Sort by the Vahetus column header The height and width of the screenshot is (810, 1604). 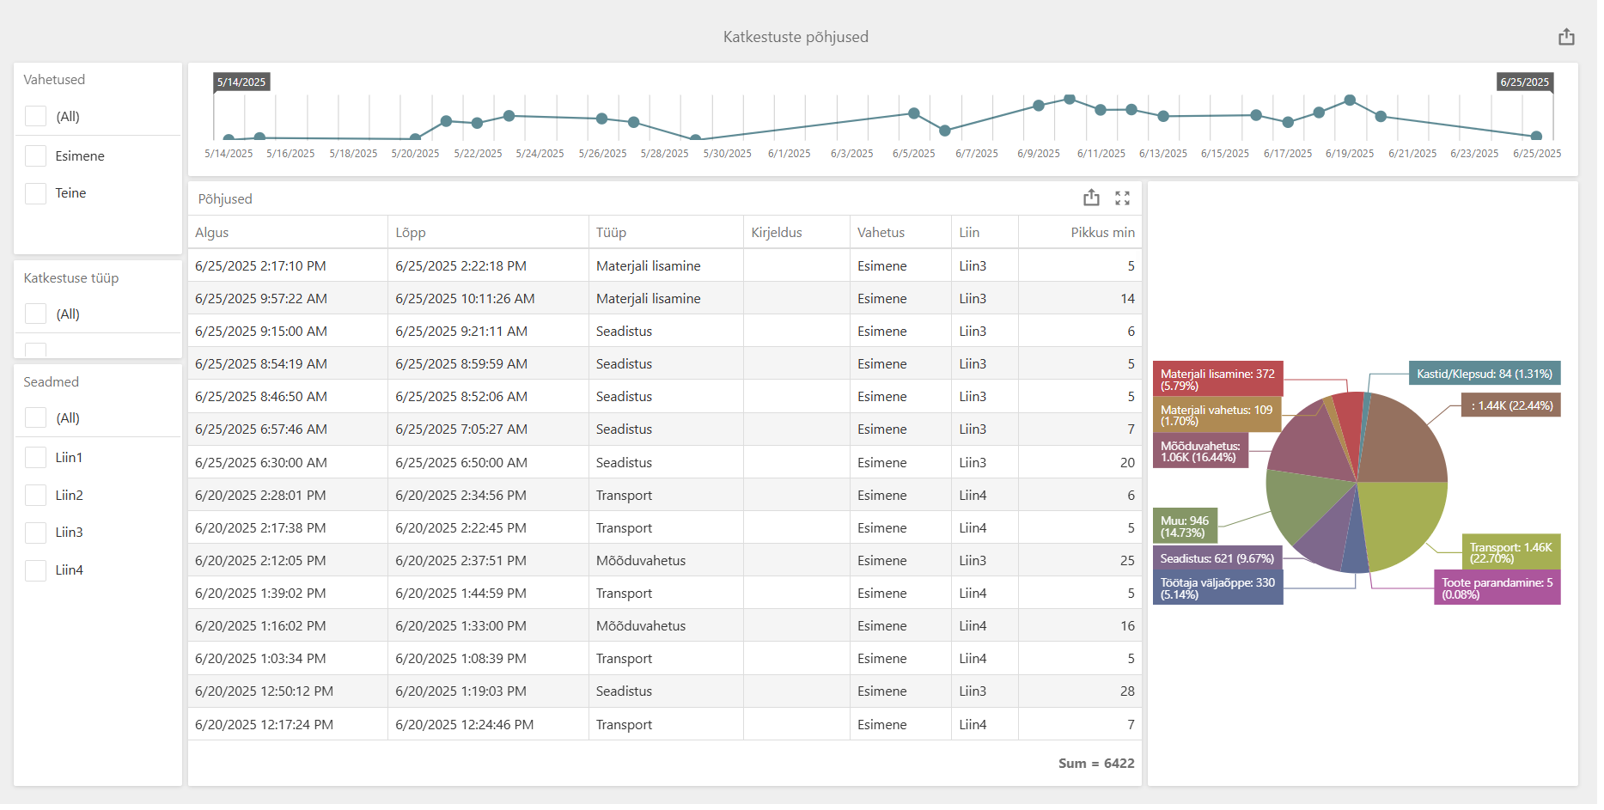[x=900, y=233]
